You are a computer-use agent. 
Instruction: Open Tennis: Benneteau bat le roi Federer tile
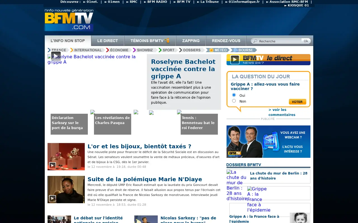[199, 124]
